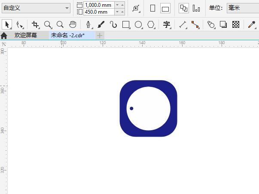The height and width of the screenshot is (194, 259).
Task: Toggle landscape page orientation
Action: point(165,9)
